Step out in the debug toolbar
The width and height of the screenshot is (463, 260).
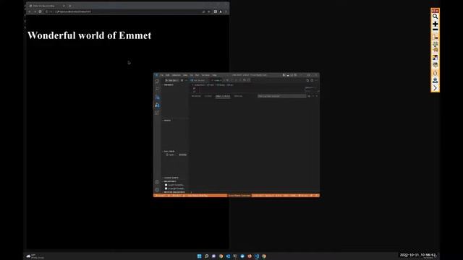[240, 80]
